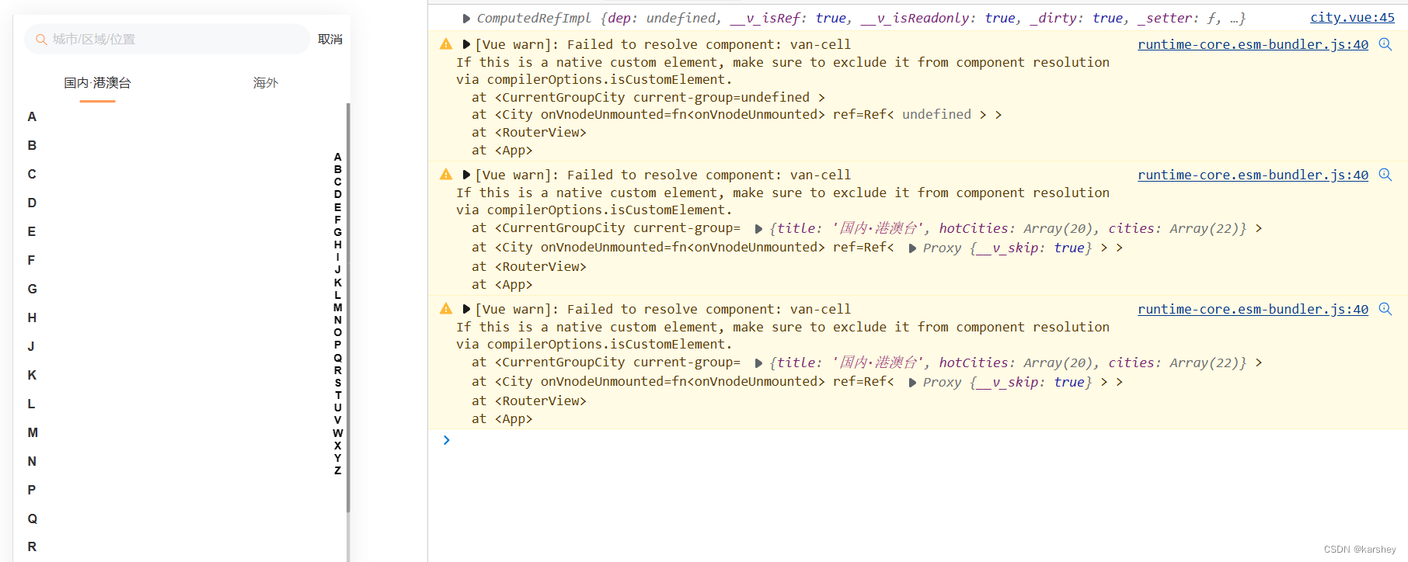
Task: Expand the ComputedRefImpl object
Action: (x=466, y=18)
